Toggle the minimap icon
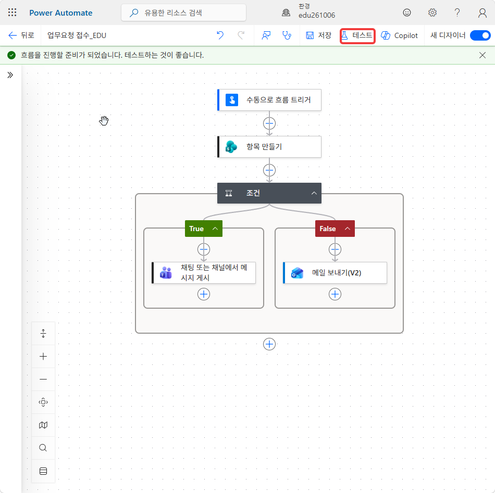This screenshot has width=495, height=493. [x=43, y=425]
